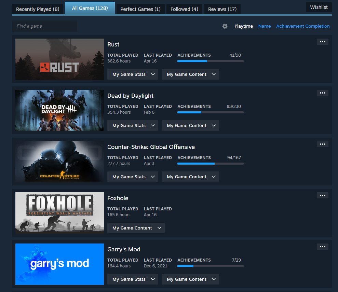Open the three-dot menu for Counter-Strike

[323, 144]
